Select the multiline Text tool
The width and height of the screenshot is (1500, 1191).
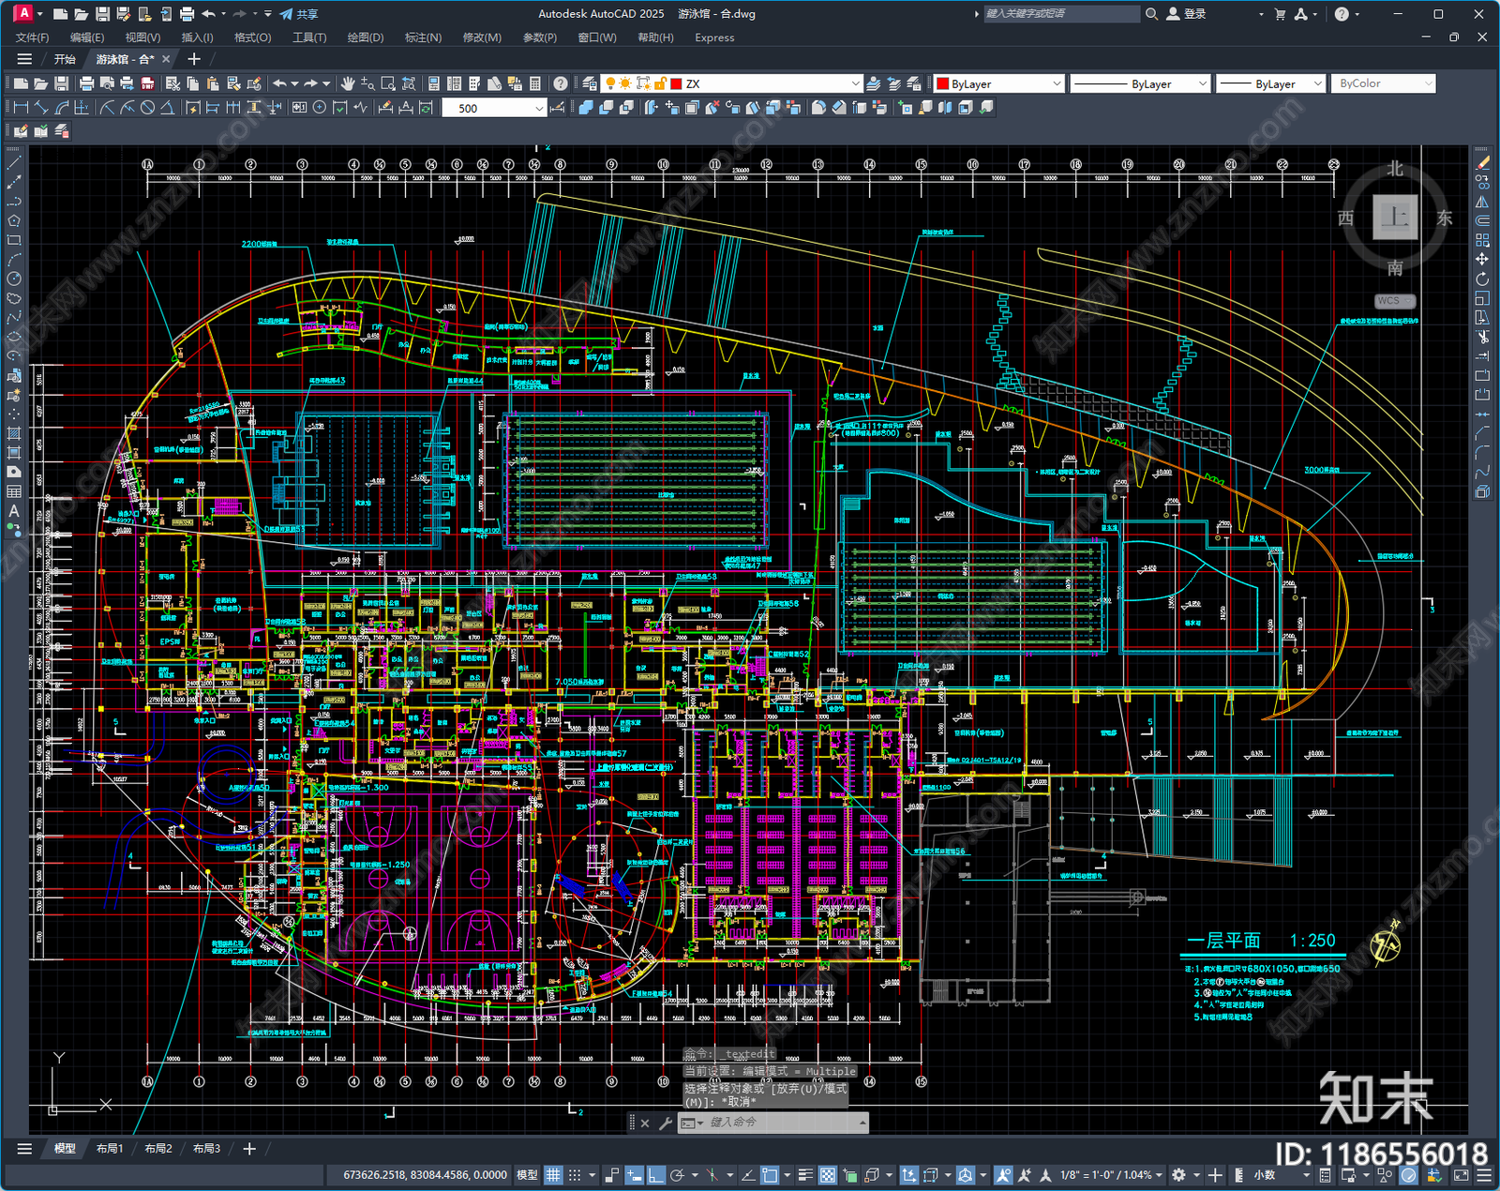[14, 511]
